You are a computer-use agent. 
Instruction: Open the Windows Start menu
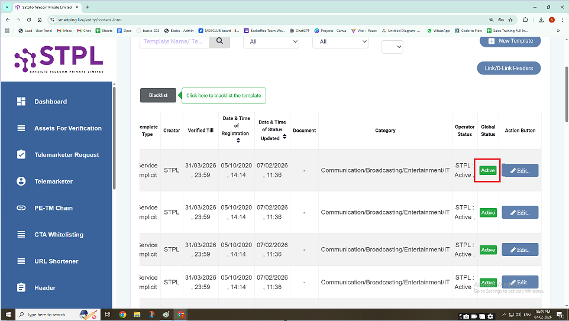coord(8,314)
